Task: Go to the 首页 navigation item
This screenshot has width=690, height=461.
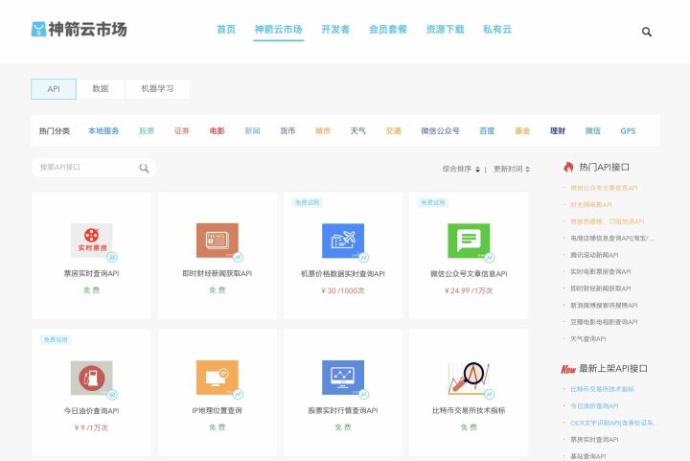Action: click(226, 30)
